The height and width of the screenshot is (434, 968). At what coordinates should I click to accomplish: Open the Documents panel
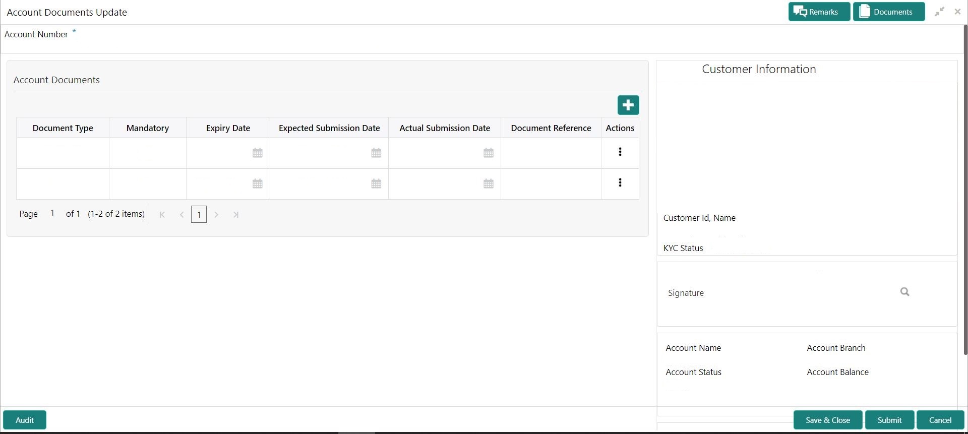[x=888, y=12]
